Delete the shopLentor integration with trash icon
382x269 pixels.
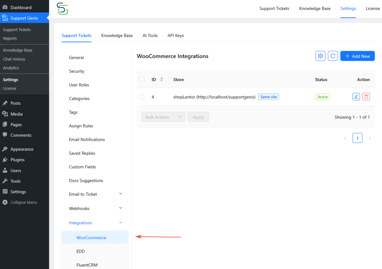[x=366, y=96]
